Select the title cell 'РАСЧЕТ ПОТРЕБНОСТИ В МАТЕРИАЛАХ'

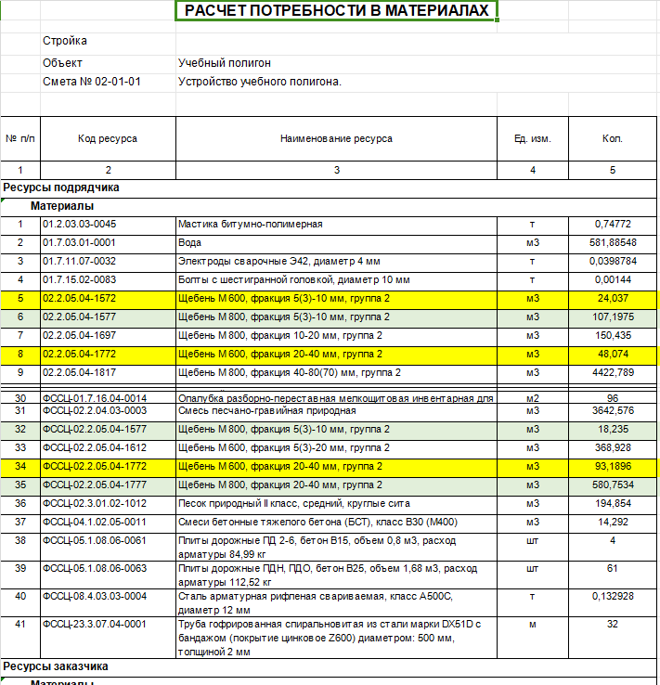336,10
